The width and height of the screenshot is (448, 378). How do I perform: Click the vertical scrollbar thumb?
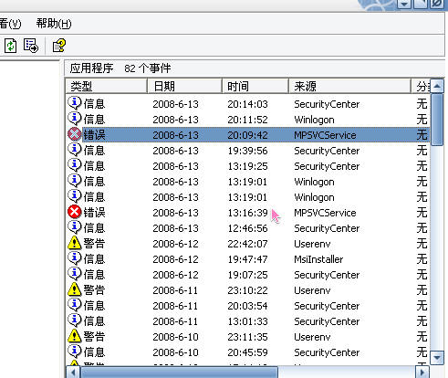pos(437,120)
